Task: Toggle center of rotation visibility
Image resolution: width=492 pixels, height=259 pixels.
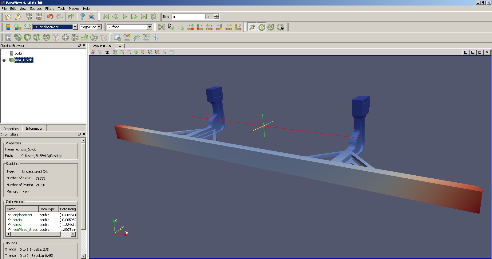Action: pos(262,27)
